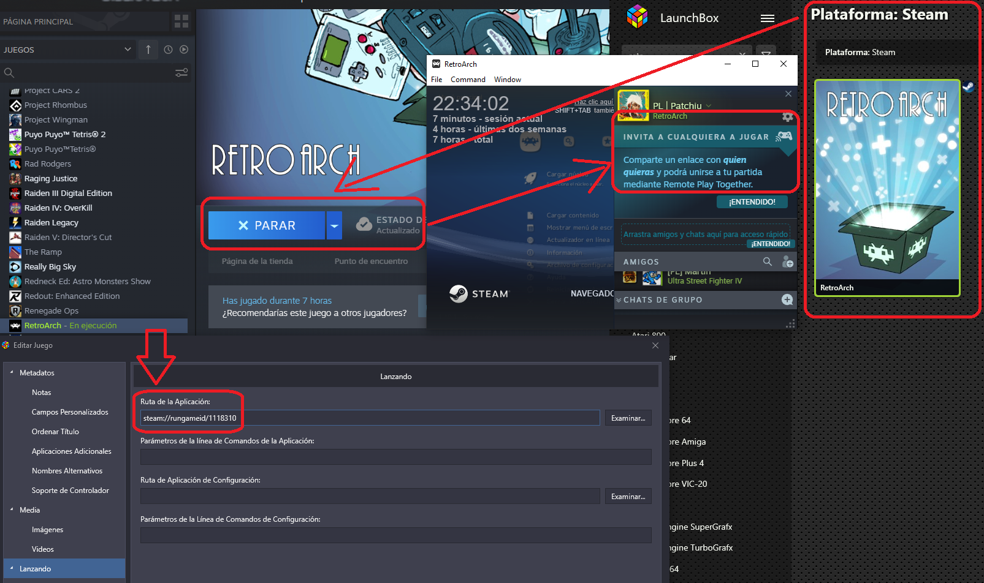The height and width of the screenshot is (583, 984).
Task: Select Renegade Ops in the games list
Action: [51, 311]
